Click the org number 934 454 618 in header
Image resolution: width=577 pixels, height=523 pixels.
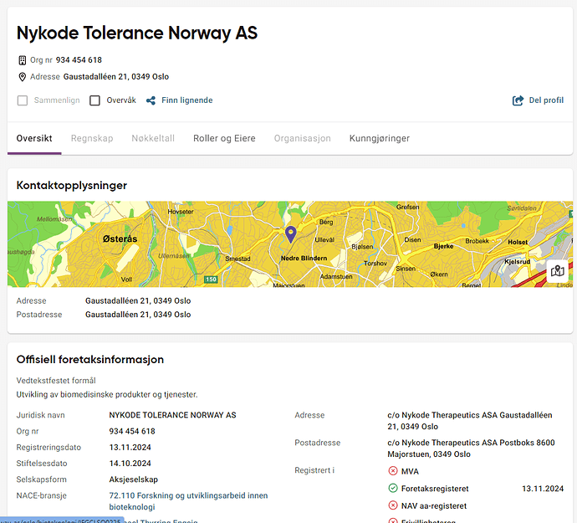coord(79,60)
